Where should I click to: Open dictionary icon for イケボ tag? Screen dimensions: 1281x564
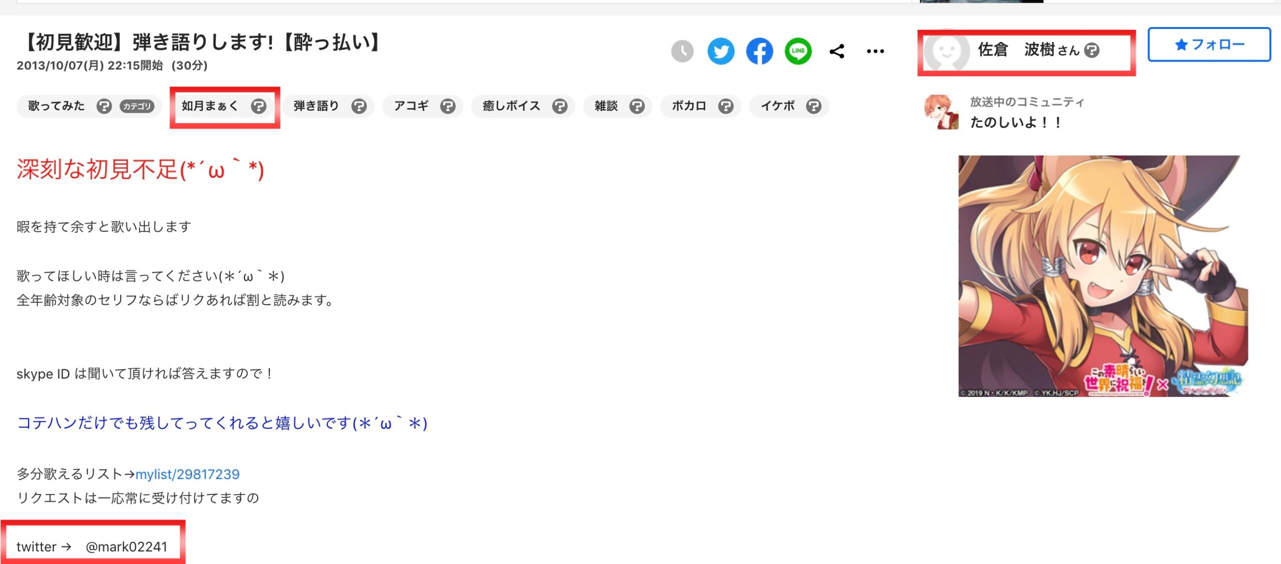[814, 106]
